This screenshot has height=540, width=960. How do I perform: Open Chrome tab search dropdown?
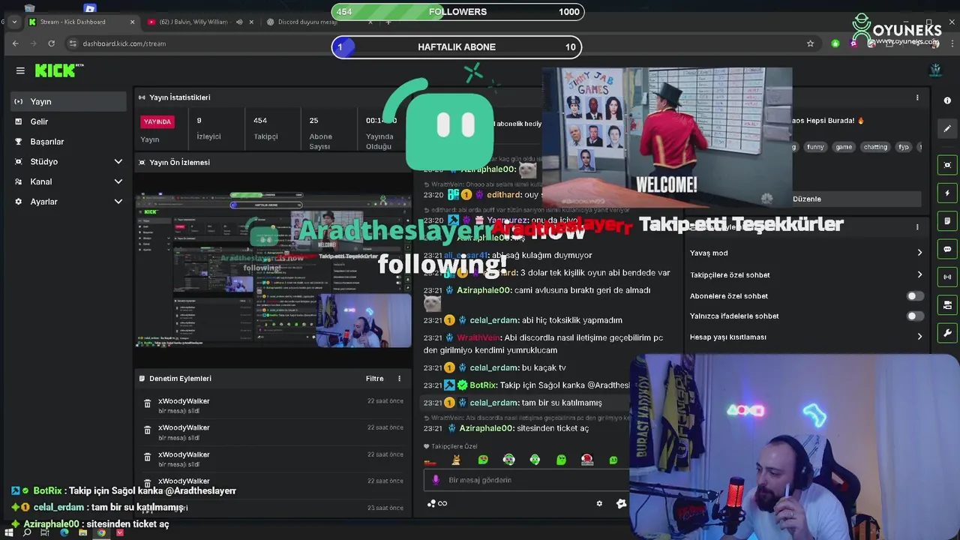coord(13,22)
